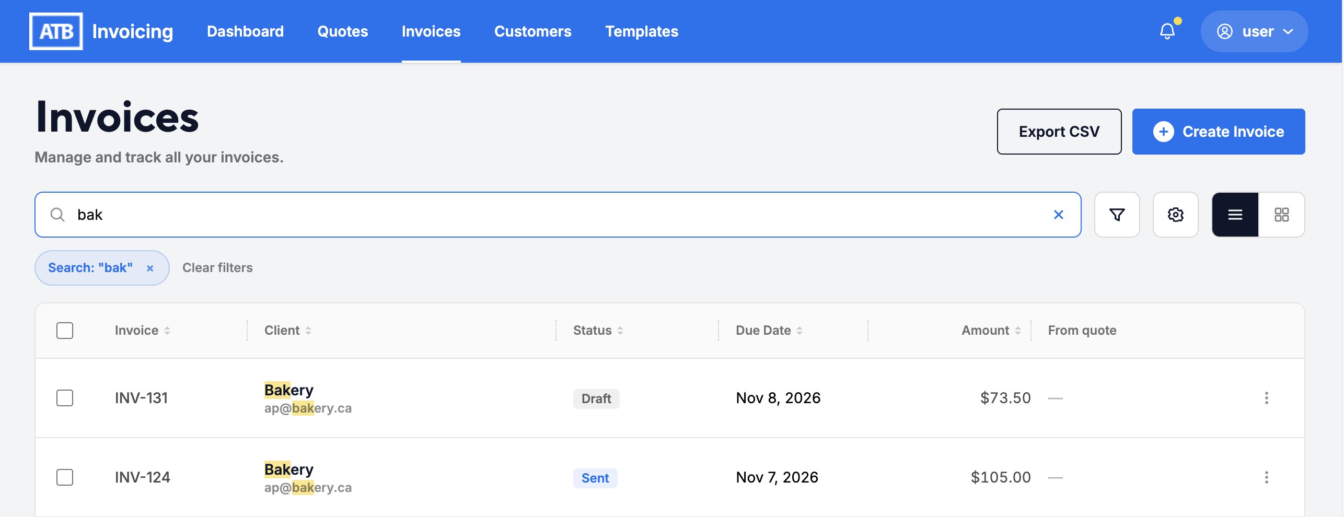Select all invoices checkbox
1344x517 pixels.
tap(65, 331)
